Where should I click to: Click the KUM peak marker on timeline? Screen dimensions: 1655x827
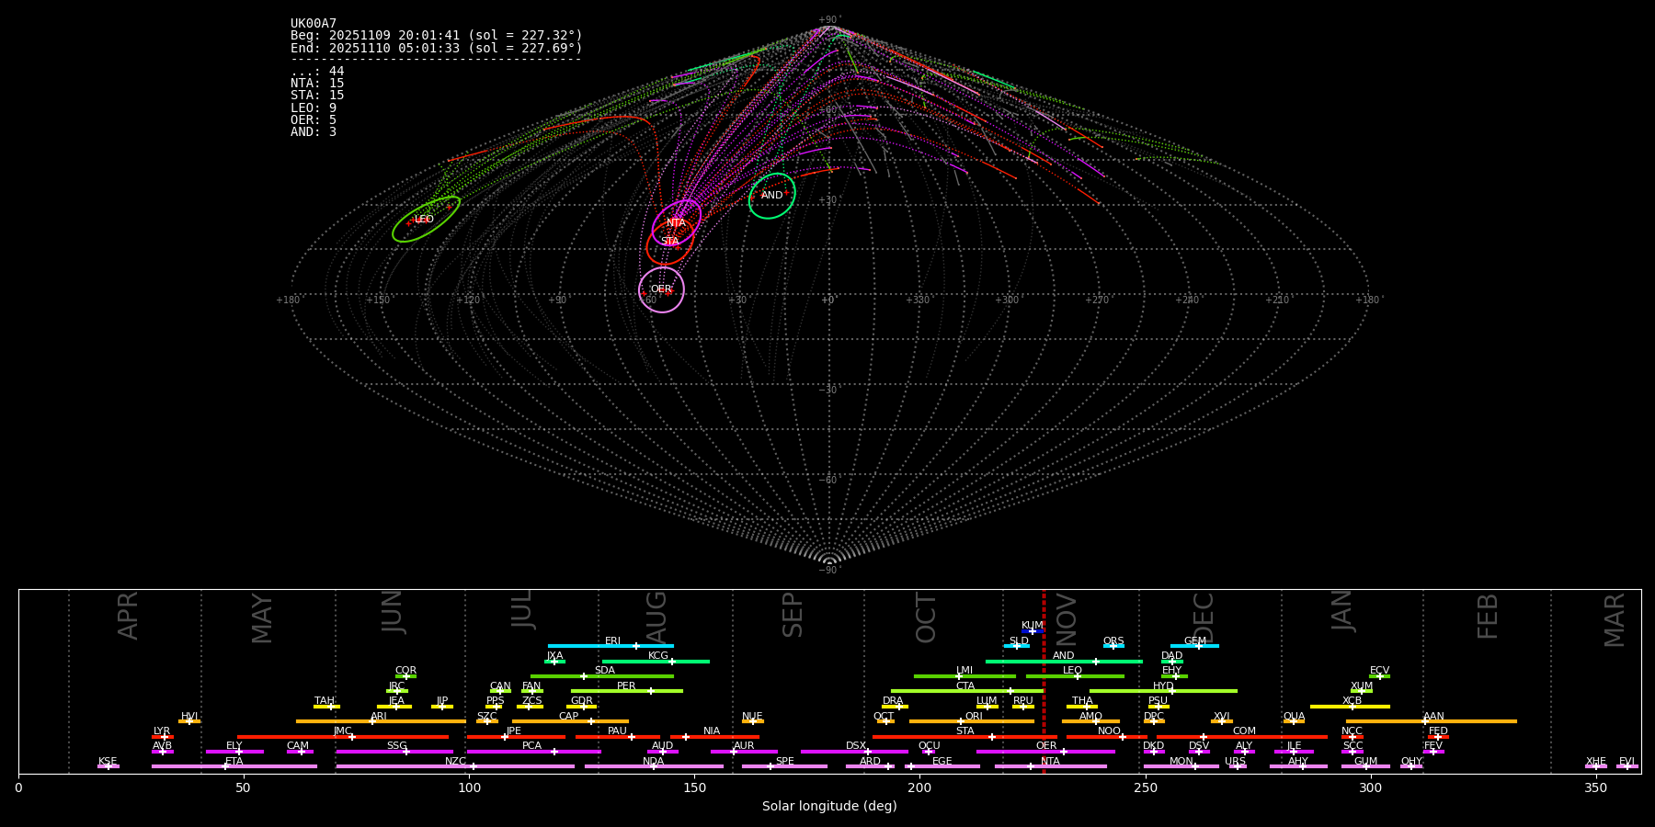1032,631
